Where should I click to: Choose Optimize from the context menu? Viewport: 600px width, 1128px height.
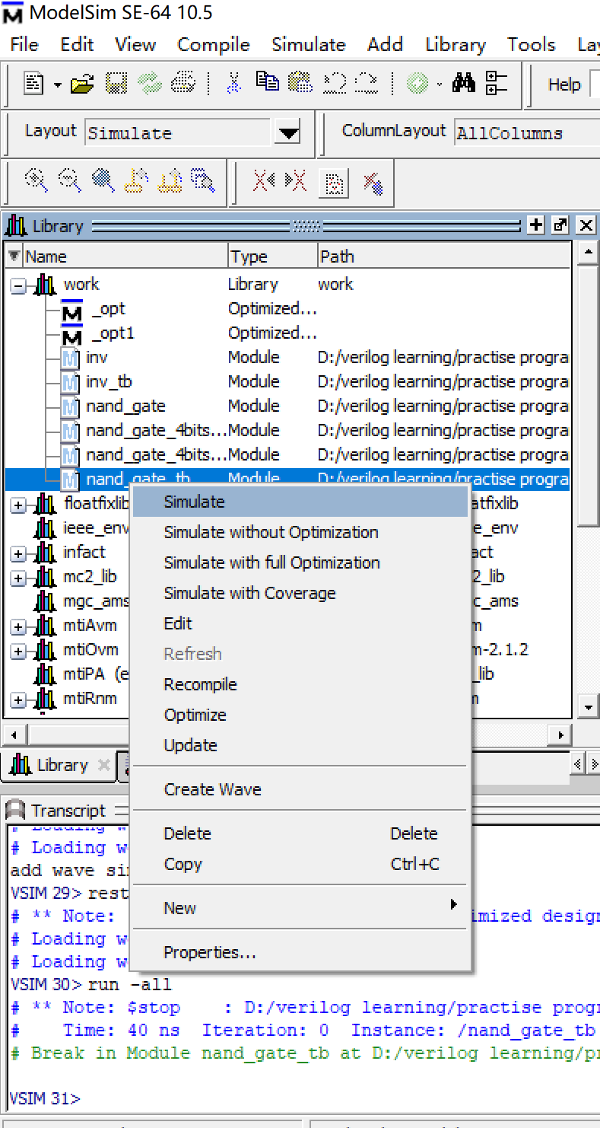300,715
